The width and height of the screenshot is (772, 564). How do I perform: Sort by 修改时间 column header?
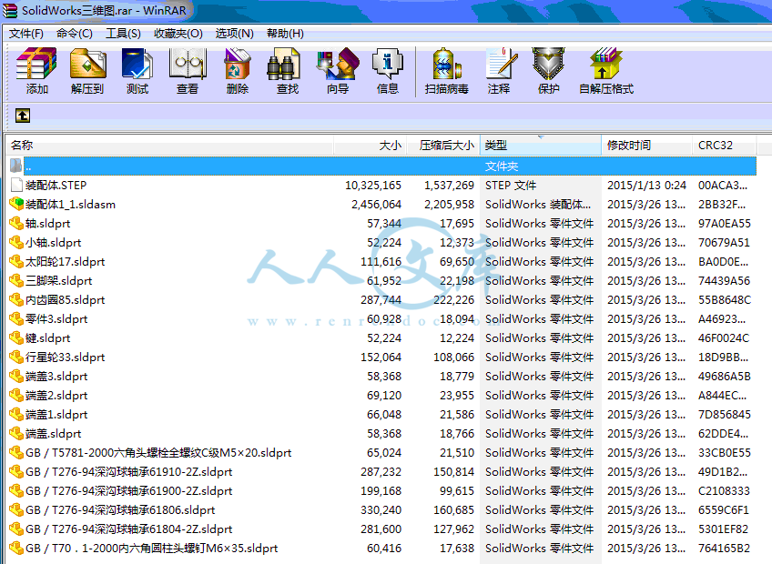647,146
